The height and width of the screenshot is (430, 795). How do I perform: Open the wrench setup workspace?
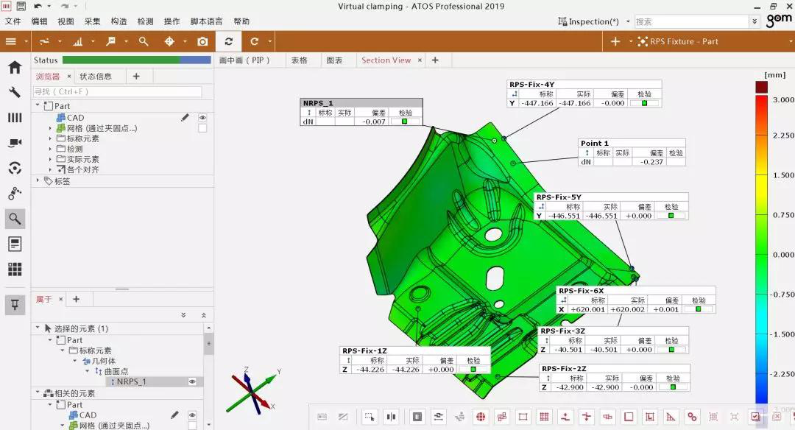(x=15, y=92)
